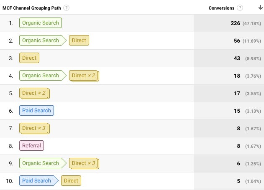The width and height of the screenshot is (264, 190).
Task: Select the Referral tag in row 8
Action: (x=31, y=146)
